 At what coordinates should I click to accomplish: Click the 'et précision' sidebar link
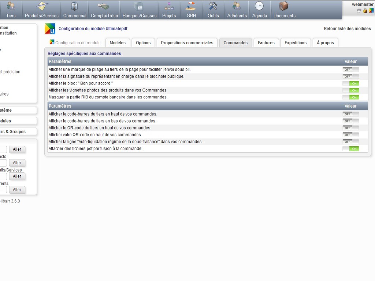10,72
